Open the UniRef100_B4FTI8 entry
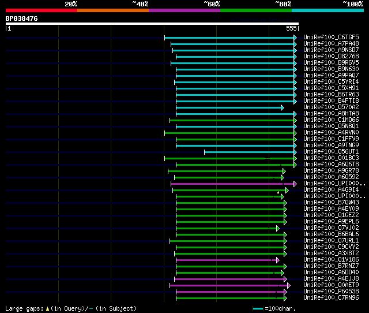Viewport: 369px width, 313px height. [x=331, y=101]
